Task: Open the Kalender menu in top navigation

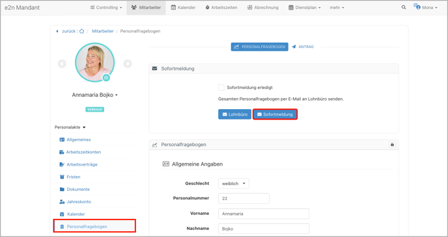Action: point(183,8)
